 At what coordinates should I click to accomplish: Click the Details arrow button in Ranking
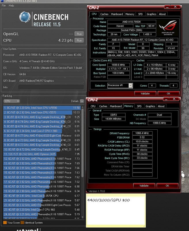click(82, 101)
